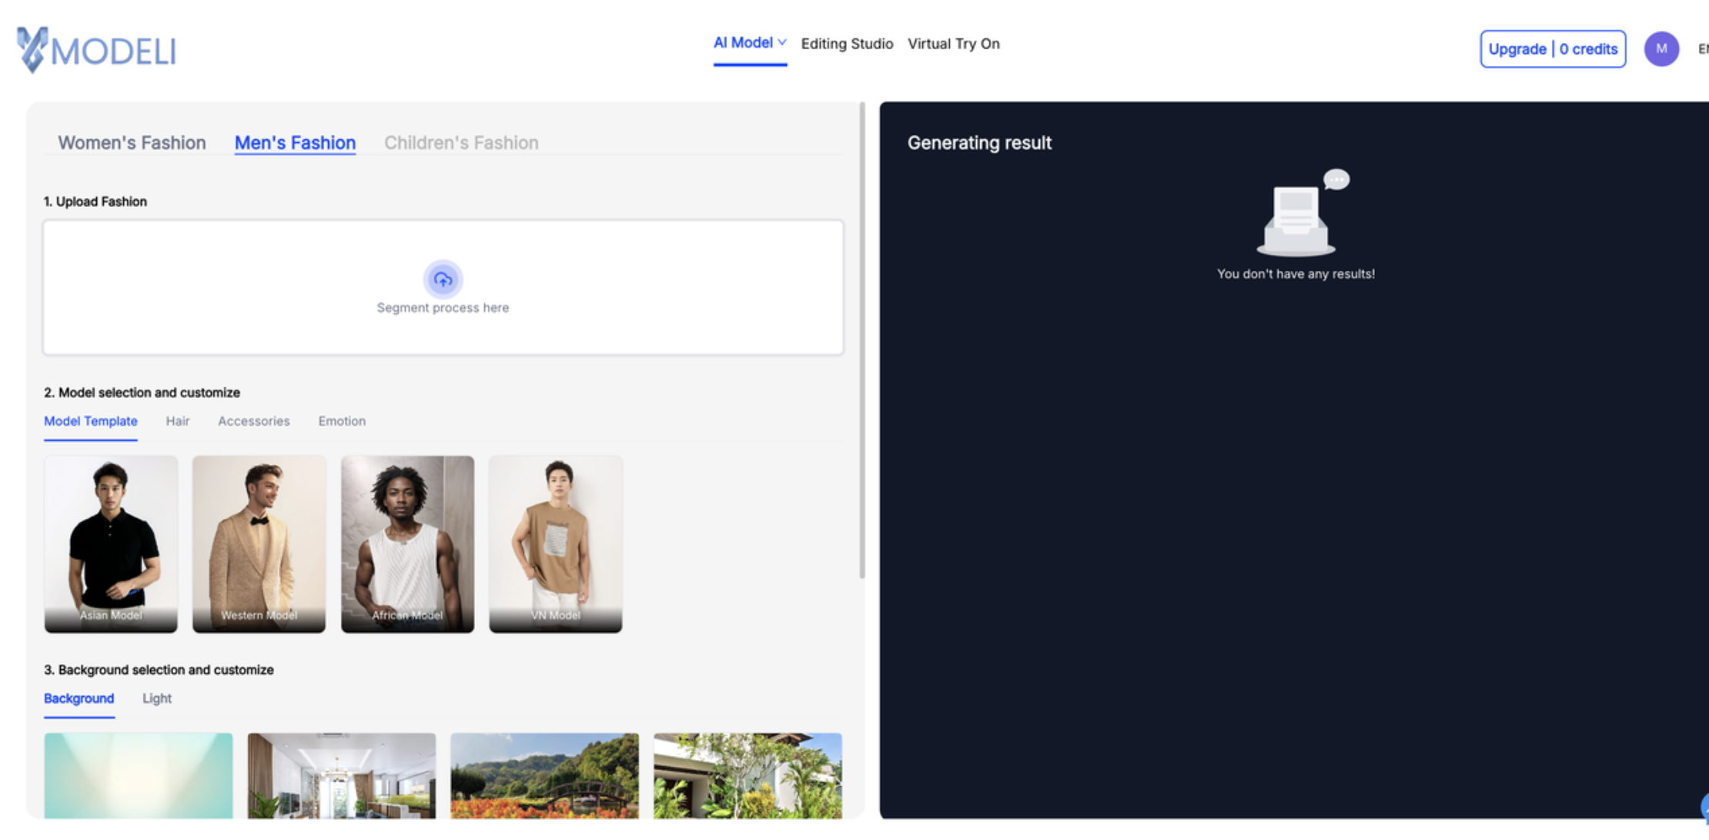Viewport: 1709px width, 840px height.
Task: Switch to the Light tab under Background selection
Action: [x=157, y=698]
